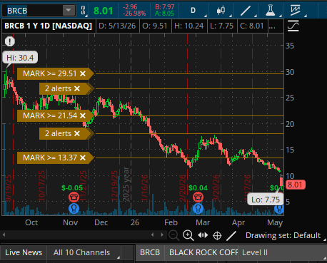
Task: Open the Level II panel menu
Action: pos(283,252)
